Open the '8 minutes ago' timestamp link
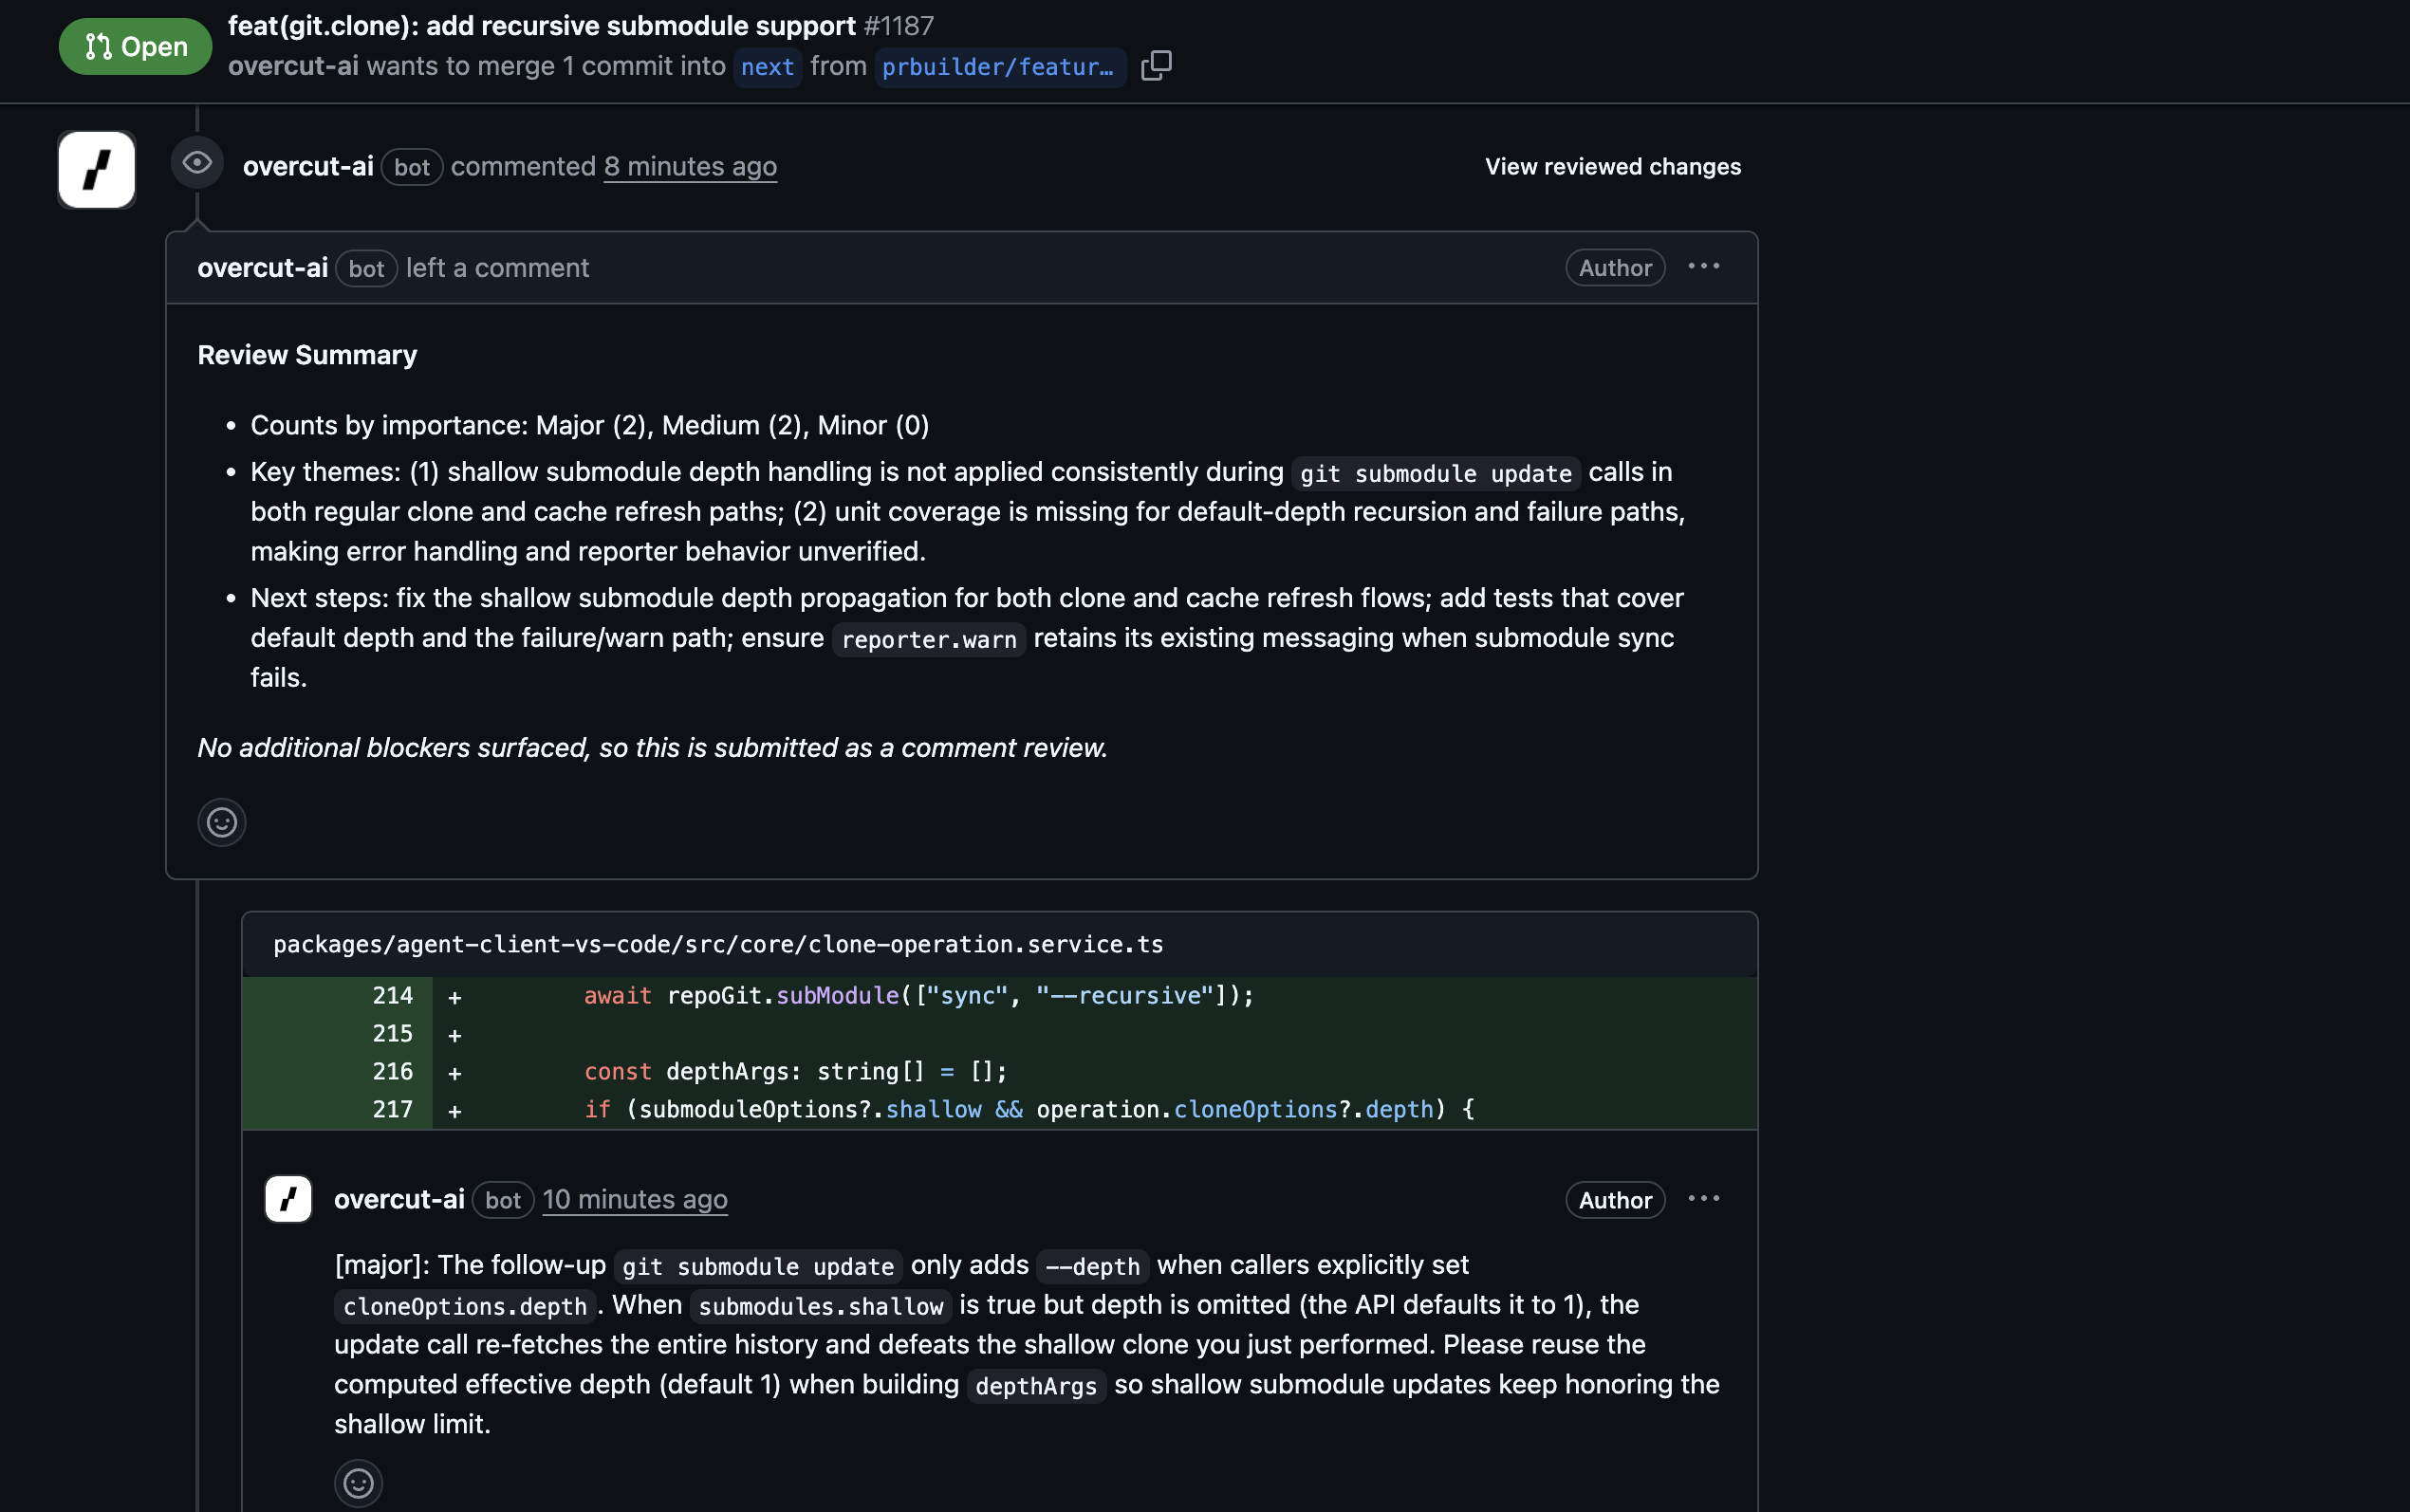Image resolution: width=2410 pixels, height=1512 pixels. click(x=690, y=167)
